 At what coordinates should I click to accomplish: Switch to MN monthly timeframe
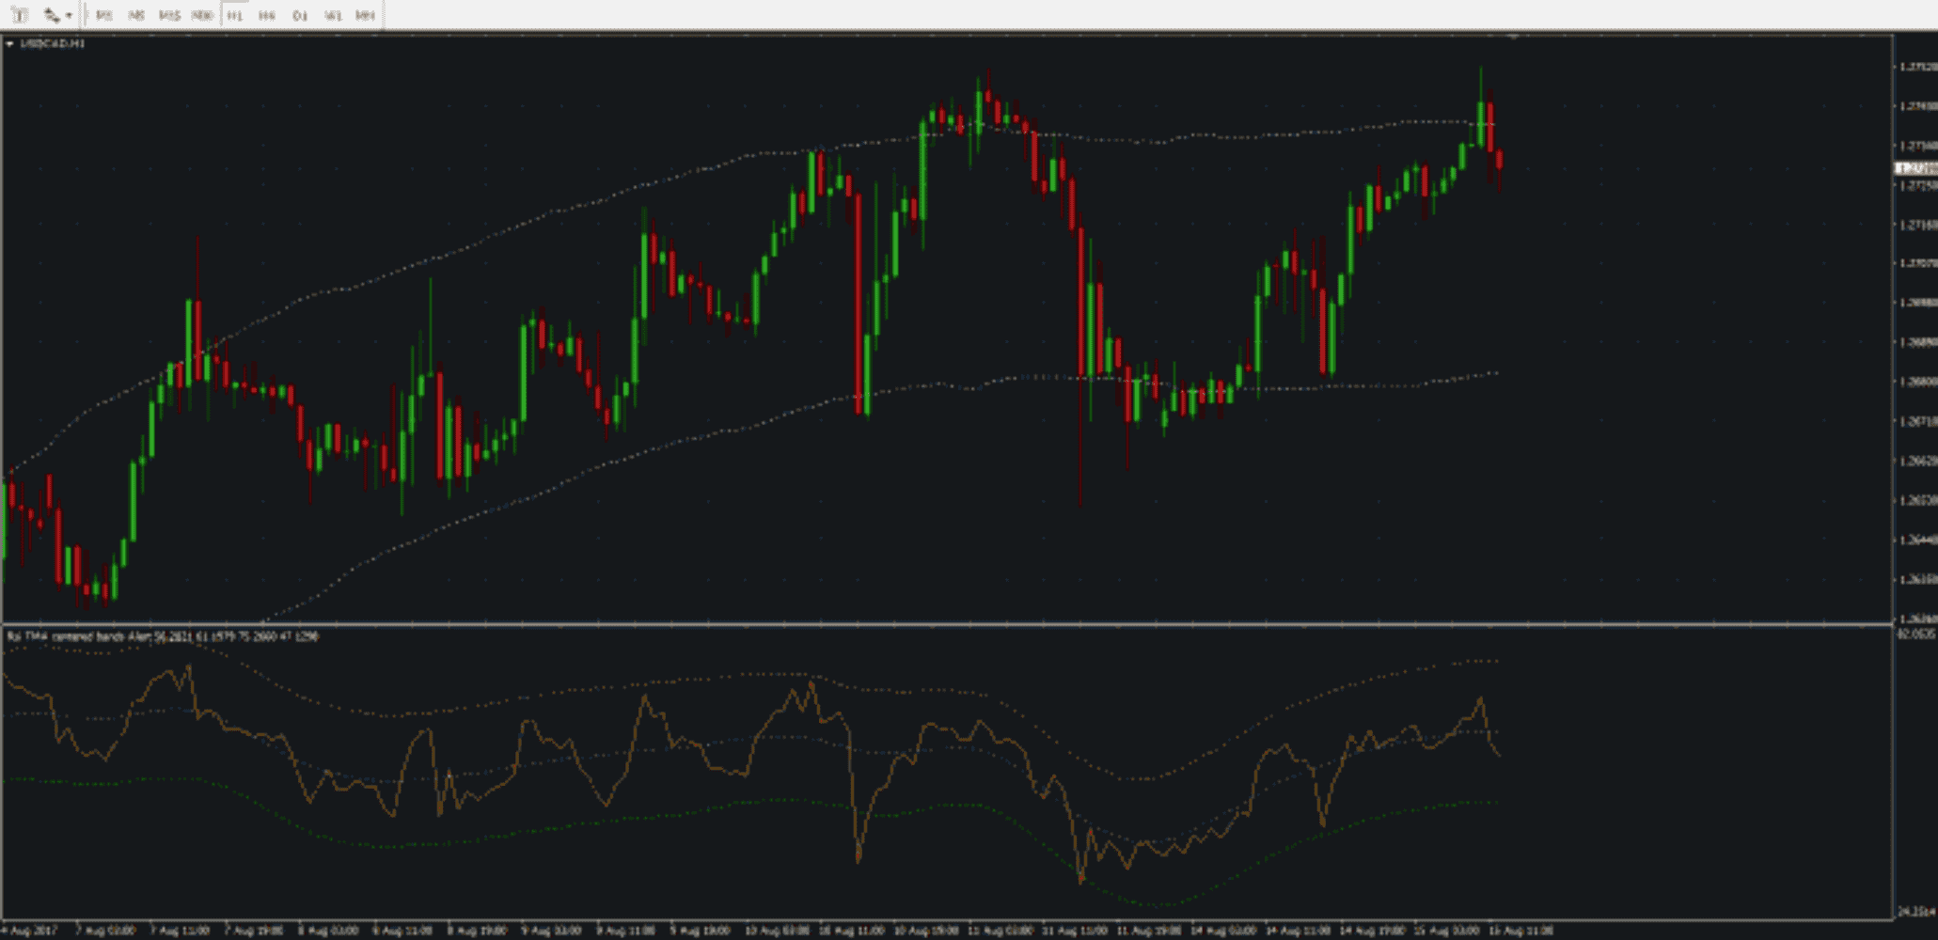click(x=365, y=16)
